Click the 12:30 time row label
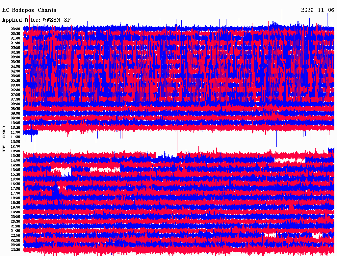337x256 pixels. (x=15, y=146)
